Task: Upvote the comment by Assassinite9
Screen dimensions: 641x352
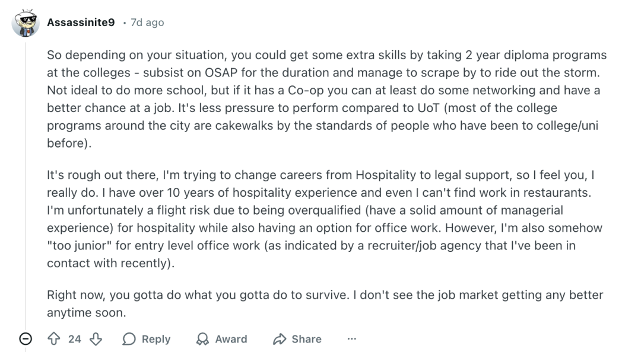Action: point(53,339)
